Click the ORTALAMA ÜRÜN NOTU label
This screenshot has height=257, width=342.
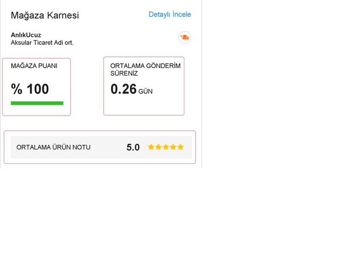pyautogui.click(x=53, y=147)
